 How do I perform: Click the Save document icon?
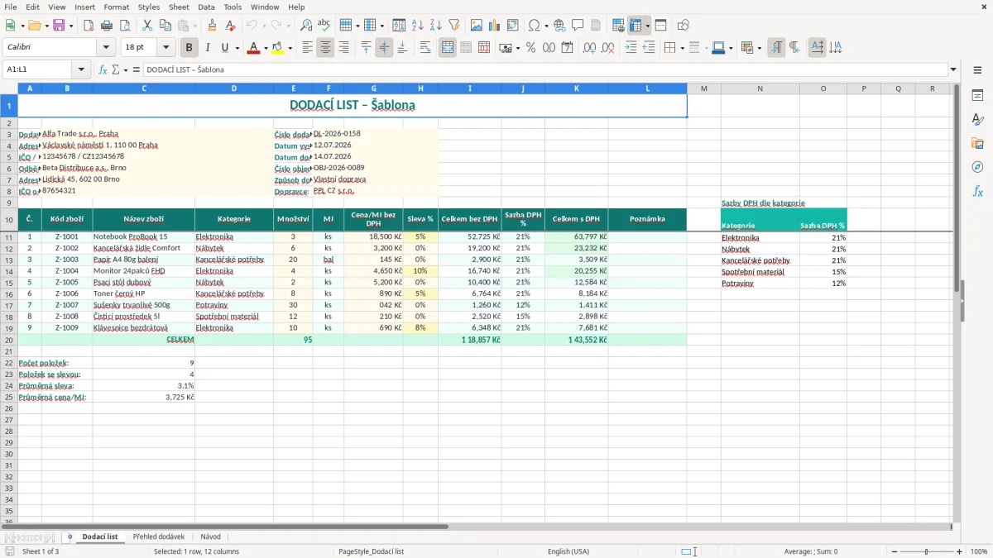[x=59, y=26]
